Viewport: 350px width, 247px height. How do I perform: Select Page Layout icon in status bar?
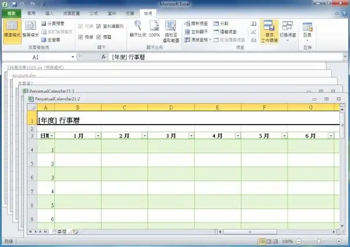pos(269,241)
